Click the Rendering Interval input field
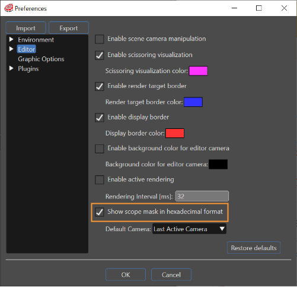Viewport: 297px width, 287px height. click(x=202, y=196)
